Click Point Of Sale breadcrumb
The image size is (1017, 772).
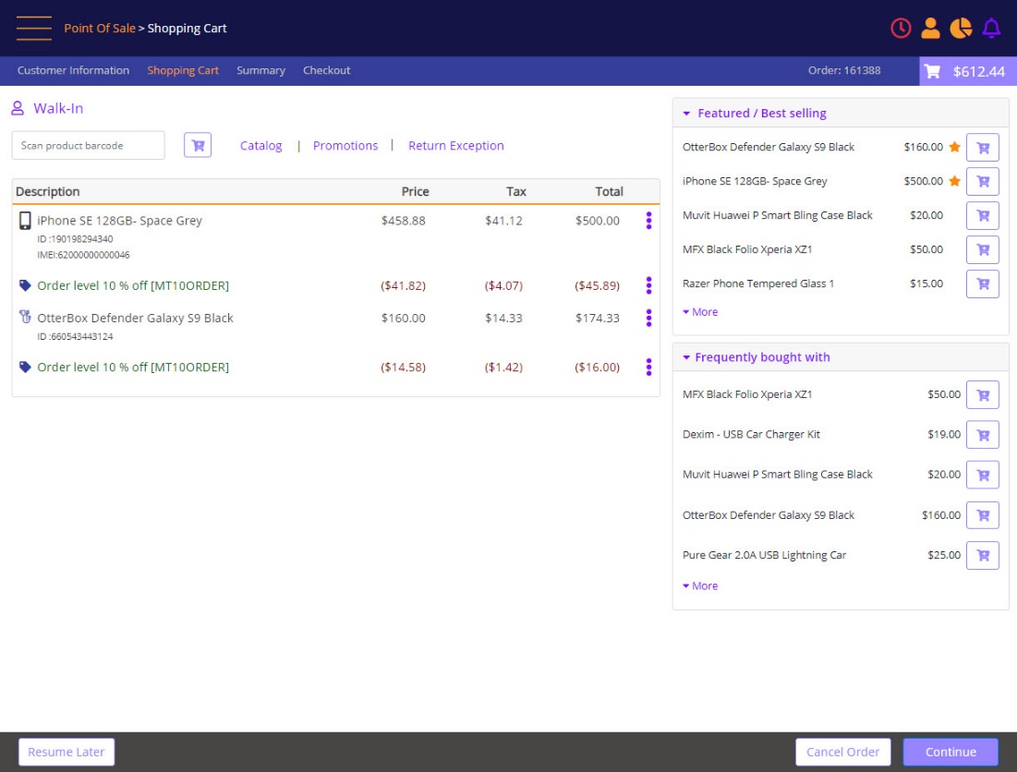click(99, 28)
